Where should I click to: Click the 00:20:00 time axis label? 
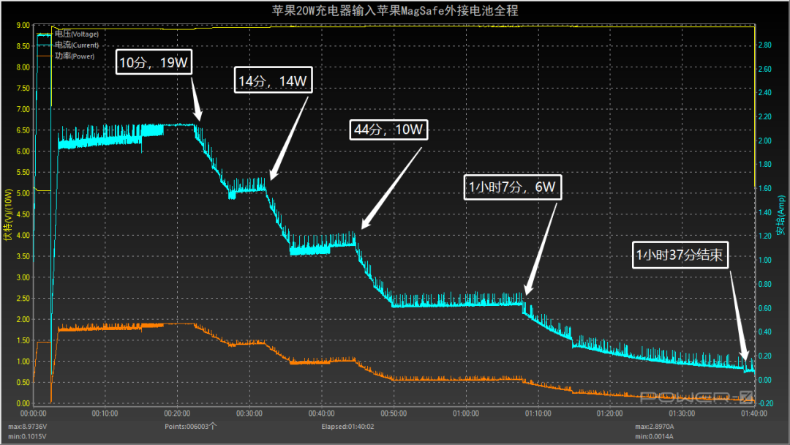click(x=177, y=414)
